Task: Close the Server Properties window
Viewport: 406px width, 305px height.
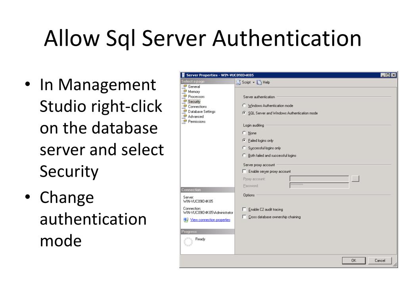Action: coord(394,75)
